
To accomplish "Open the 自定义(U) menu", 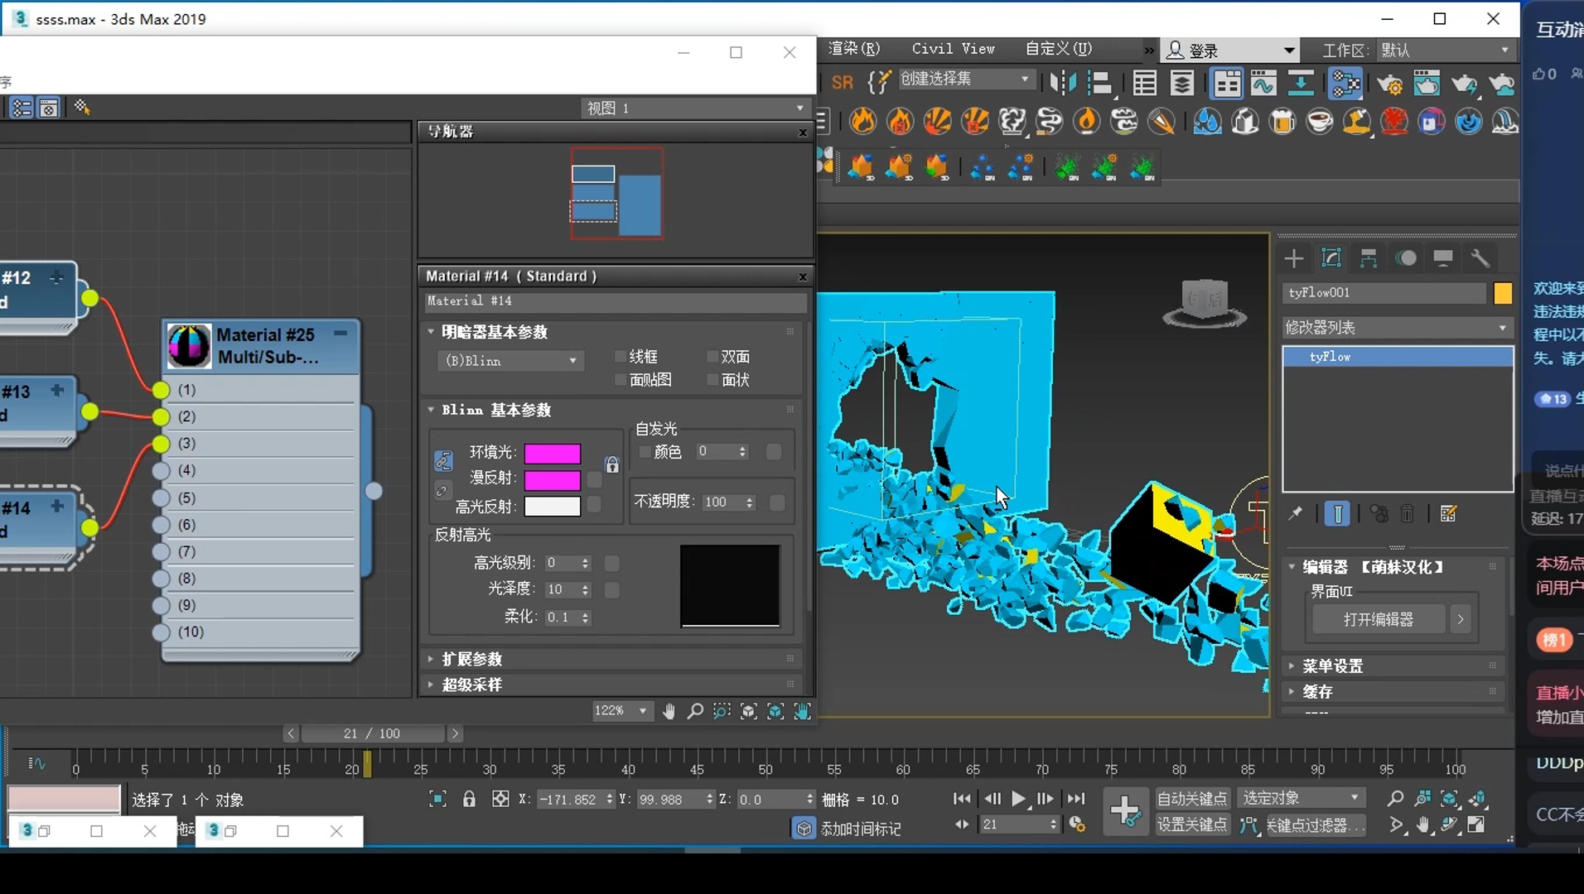I will [x=1059, y=49].
